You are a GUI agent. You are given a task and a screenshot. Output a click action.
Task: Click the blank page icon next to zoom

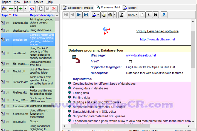(x=142, y=15)
